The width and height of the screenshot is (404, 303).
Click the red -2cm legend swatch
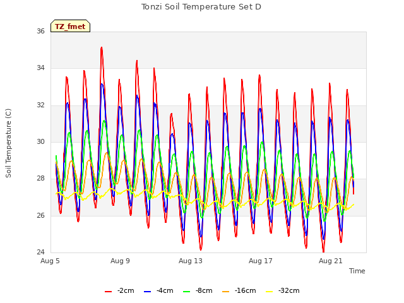(x=108, y=292)
